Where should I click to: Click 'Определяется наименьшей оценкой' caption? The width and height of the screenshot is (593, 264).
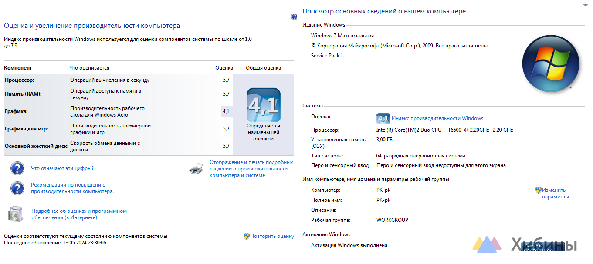tap(263, 132)
